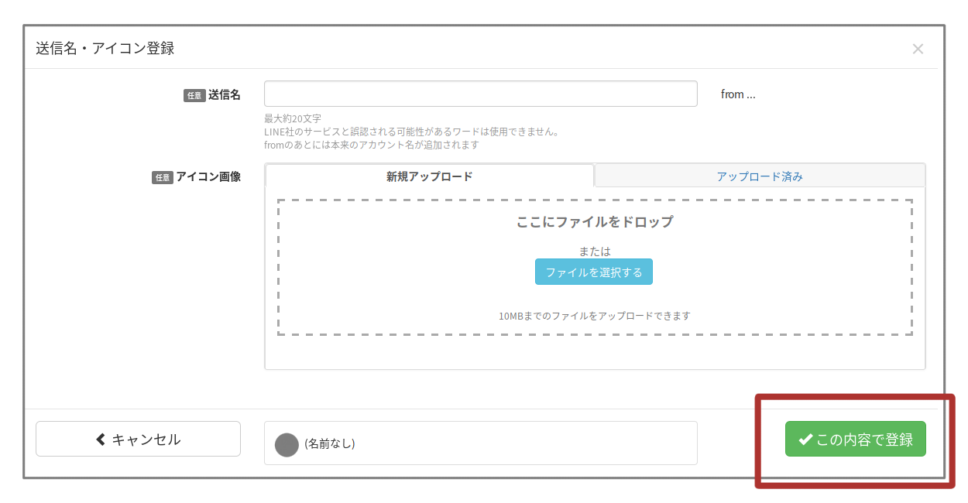The image size is (968, 503).
Task: Click inside the 送信名 text field
Action: pyautogui.click(x=480, y=94)
